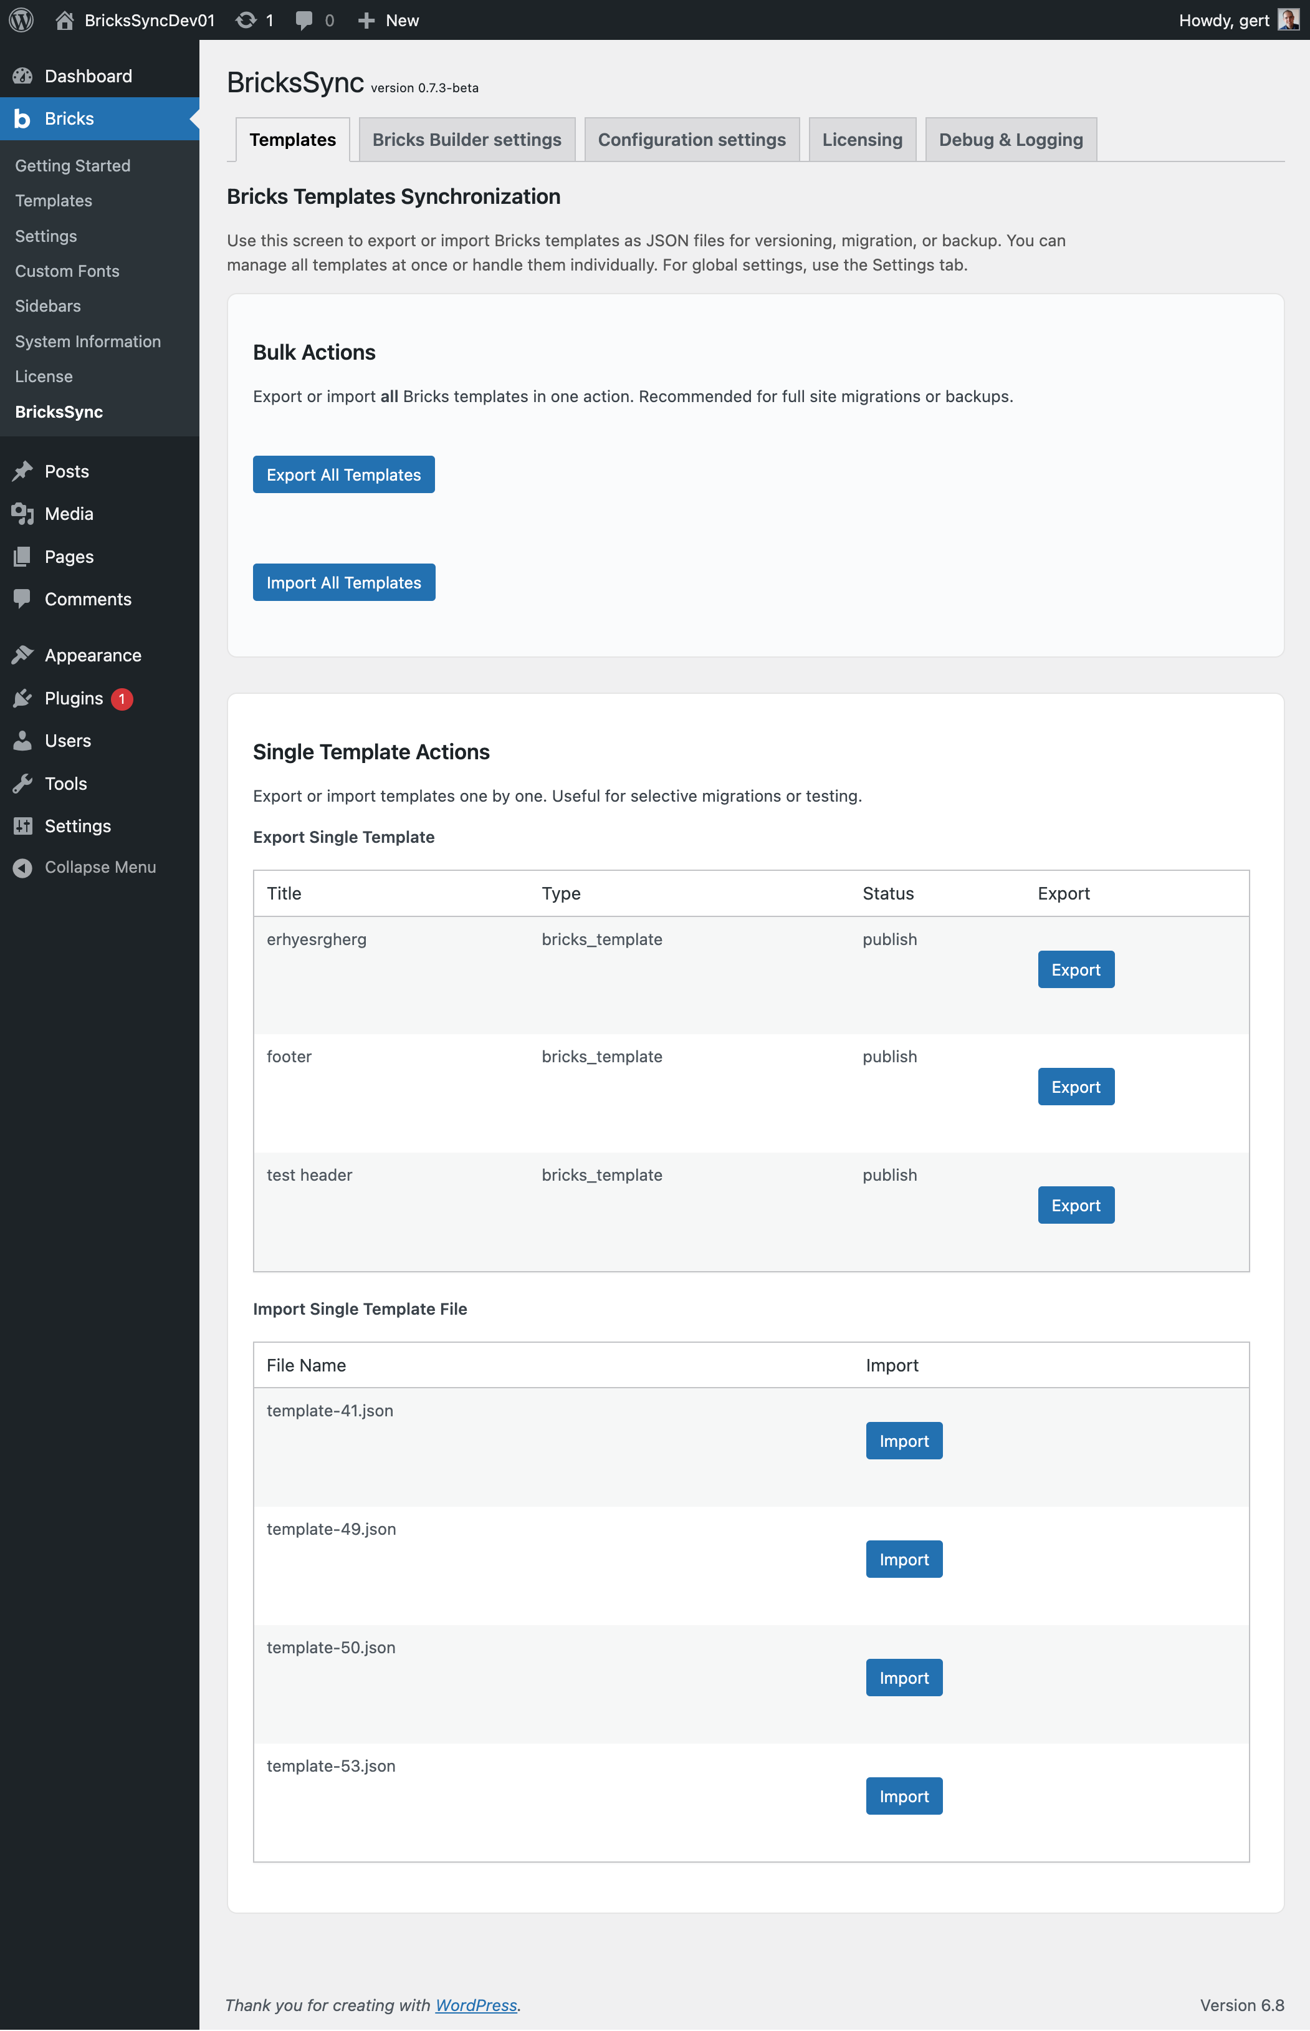The width and height of the screenshot is (1310, 2031).
Task: Open the Configuration settings tab
Action: click(x=692, y=140)
